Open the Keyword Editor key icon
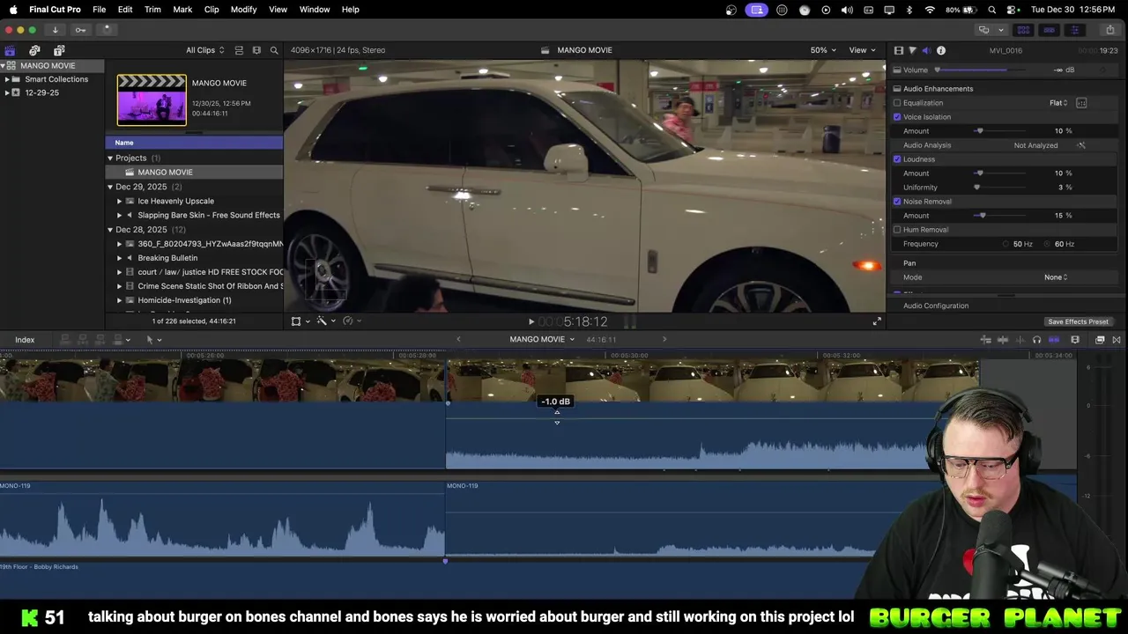Image resolution: width=1128 pixels, height=634 pixels. pos(80,29)
